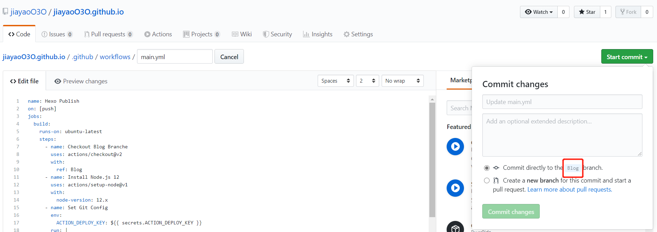The height and width of the screenshot is (232, 657).
Task: Click line 8 'actions/checkout@v2' text
Action: pyautogui.click(x=95, y=154)
